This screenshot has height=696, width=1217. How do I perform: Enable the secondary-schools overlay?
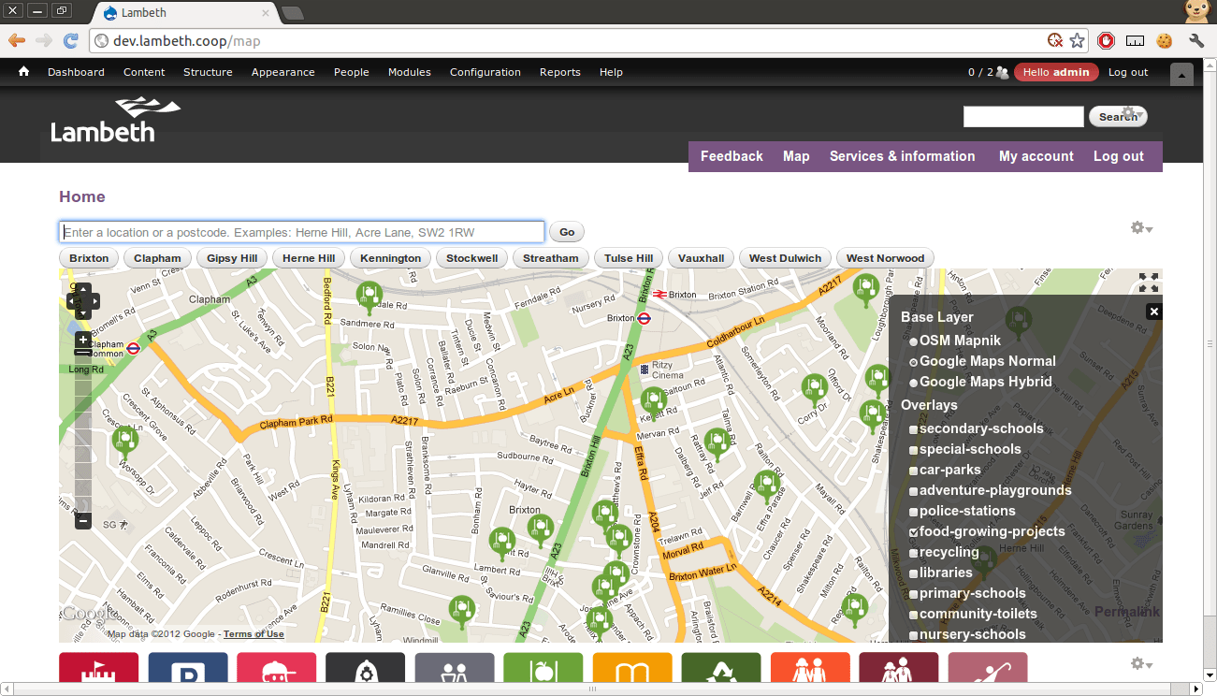[914, 429]
